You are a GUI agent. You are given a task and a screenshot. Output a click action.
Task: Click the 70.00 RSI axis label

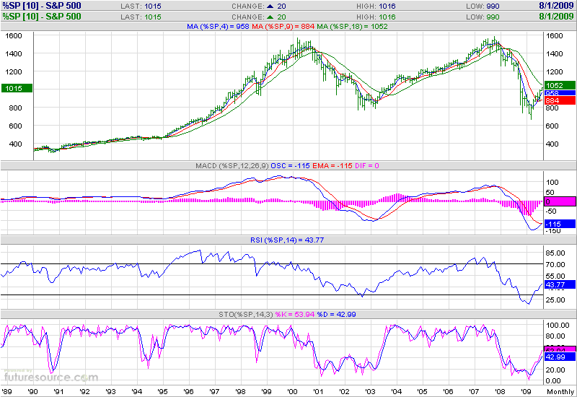click(x=555, y=264)
